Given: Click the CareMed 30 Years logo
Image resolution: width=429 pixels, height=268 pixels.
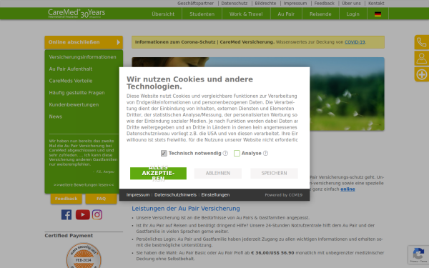Looking at the screenshot, I should pyautogui.click(x=77, y=13).
